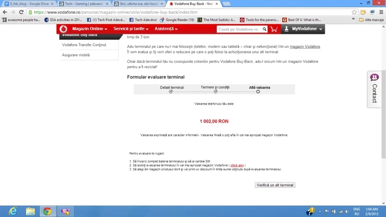
Task: Select the Află valoarea step marker
Action: [x=258, y=91]
